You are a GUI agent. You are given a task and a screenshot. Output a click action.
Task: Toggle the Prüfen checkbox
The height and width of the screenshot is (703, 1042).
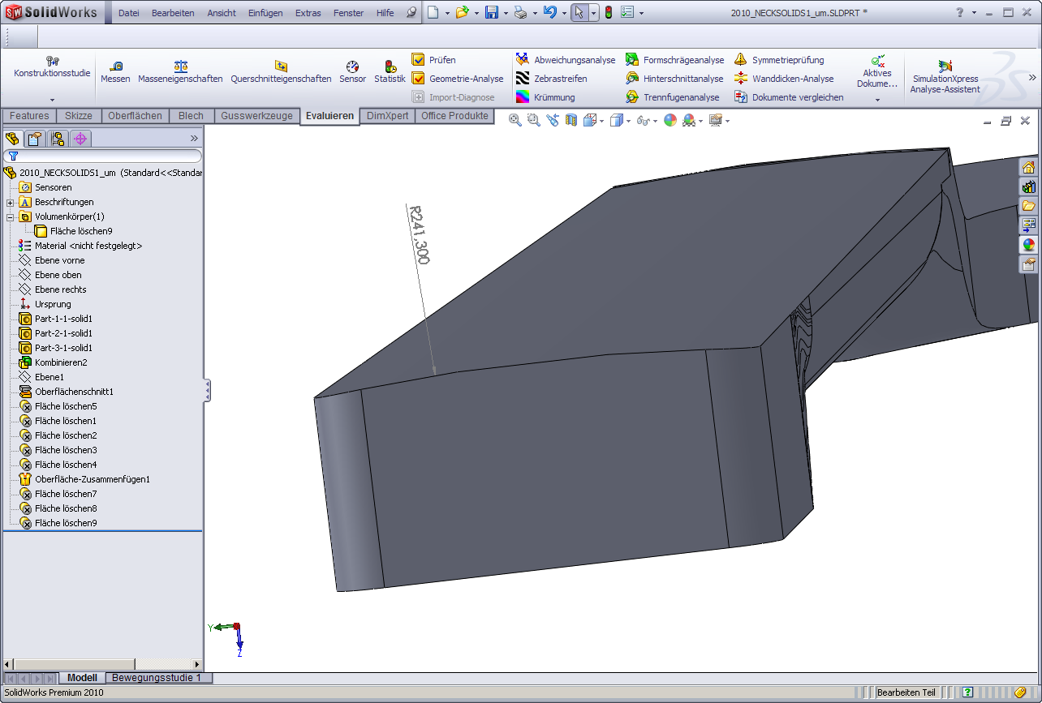pos(419,60)
